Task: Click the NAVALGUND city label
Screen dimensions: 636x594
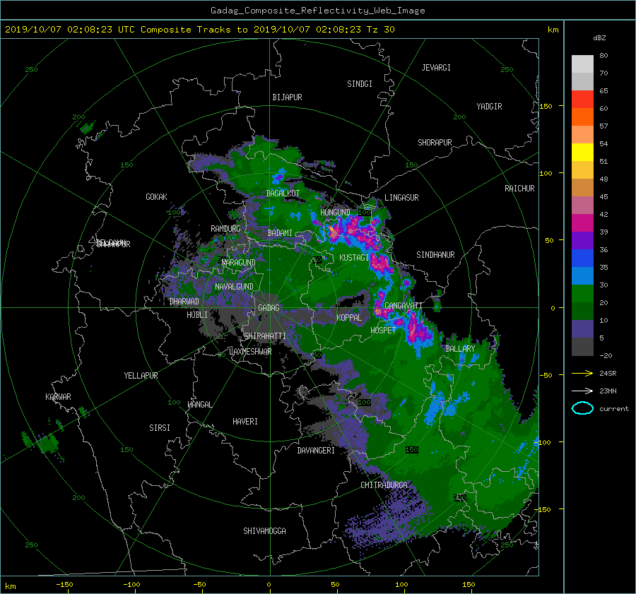Action: tap(234, 287)
